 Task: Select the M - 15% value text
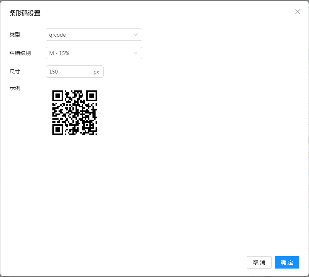click(59, 53)
